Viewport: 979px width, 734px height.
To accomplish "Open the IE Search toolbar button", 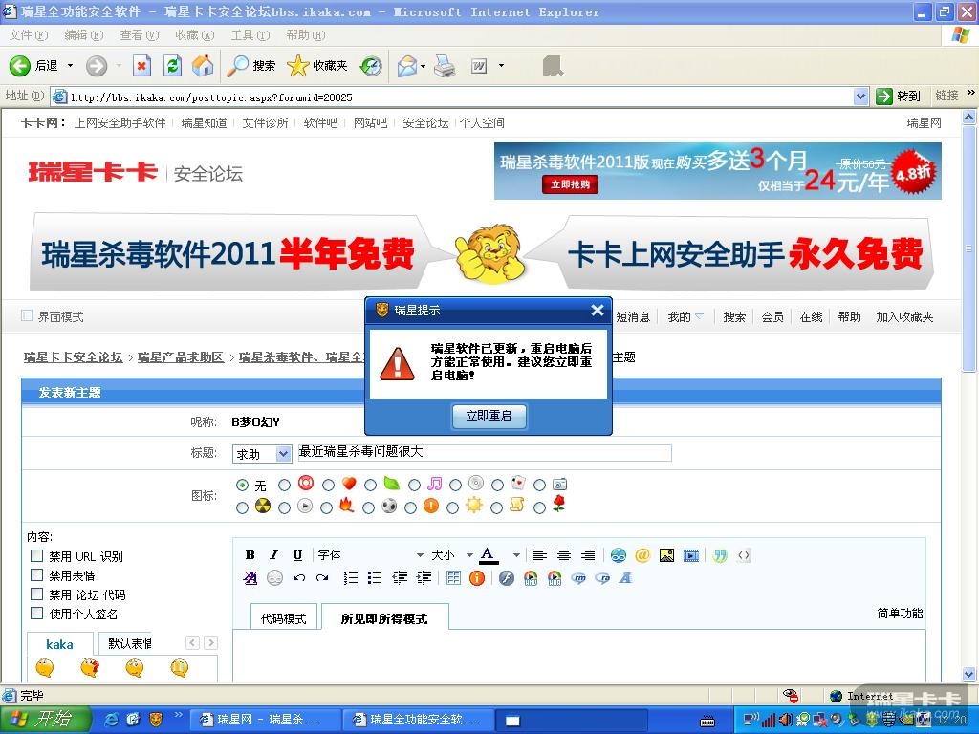I will pos(251,66).
